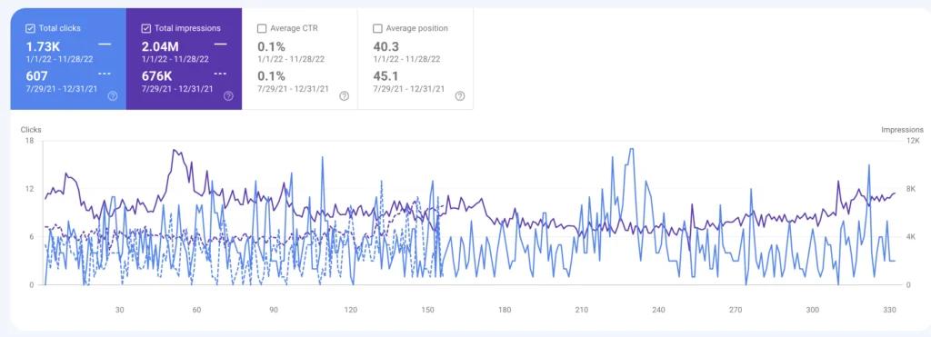Select the 2.04M impressions value

coord(160,46)
